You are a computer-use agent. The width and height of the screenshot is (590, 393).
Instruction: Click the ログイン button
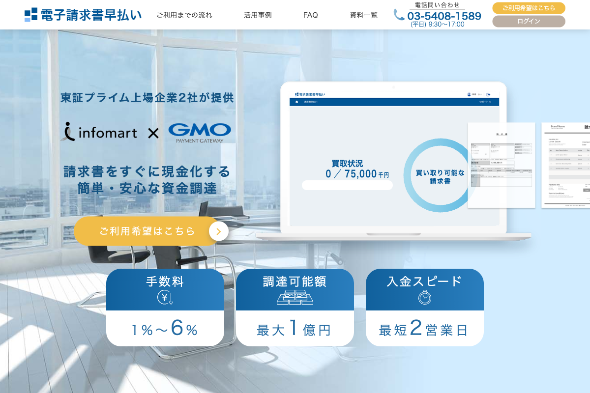[529, 21]
